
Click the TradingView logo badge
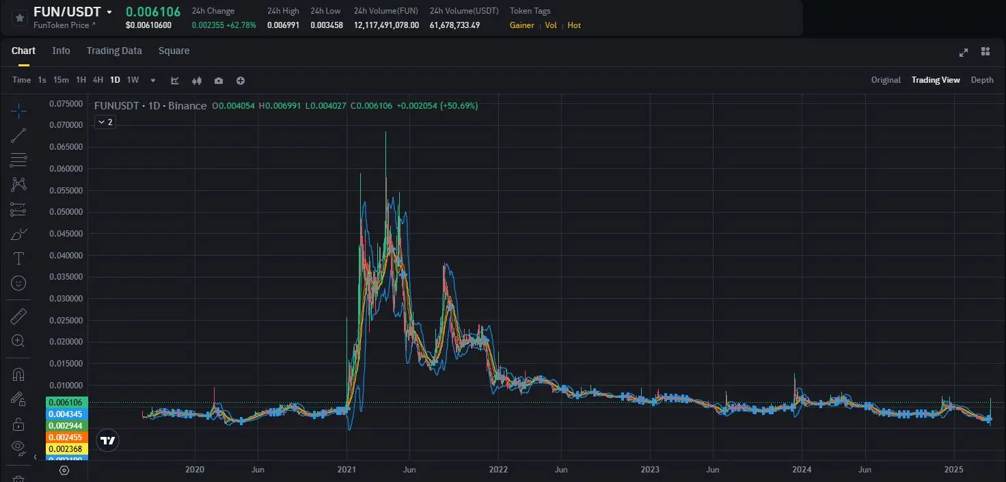[107, 440]
